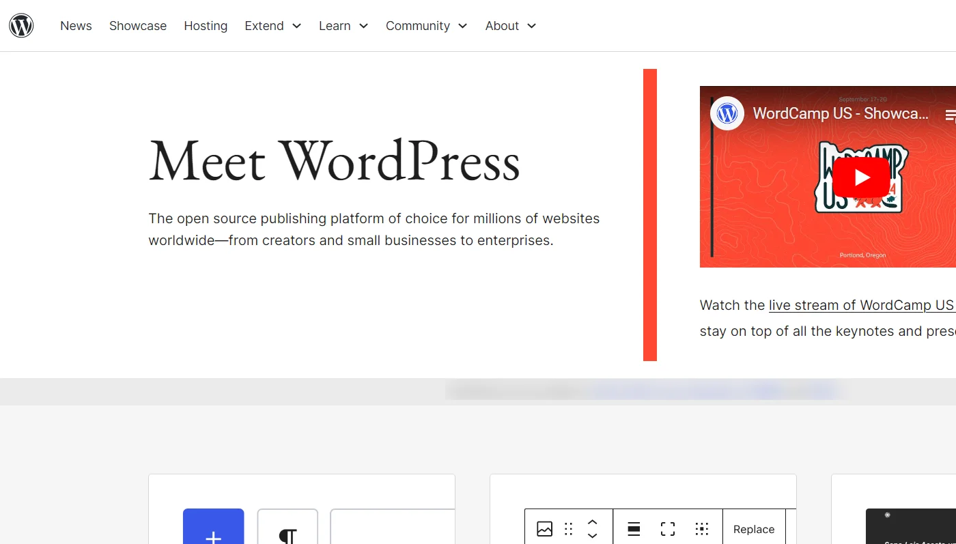Open the YouTube playlist icon on video
The width and height of the screenshot is (956, 544).
coord(950,115)
